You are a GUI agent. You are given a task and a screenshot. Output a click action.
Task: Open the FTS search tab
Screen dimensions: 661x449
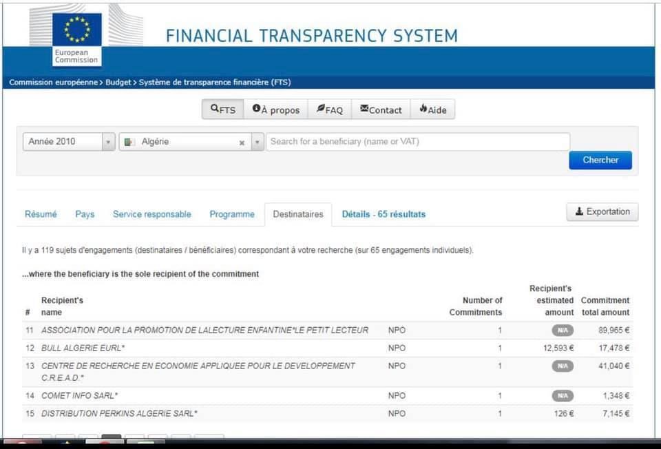(222, 109)
